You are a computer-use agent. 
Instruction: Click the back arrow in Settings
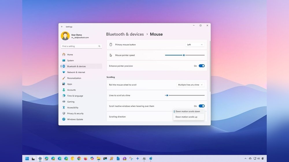click(x=62, y=27)
